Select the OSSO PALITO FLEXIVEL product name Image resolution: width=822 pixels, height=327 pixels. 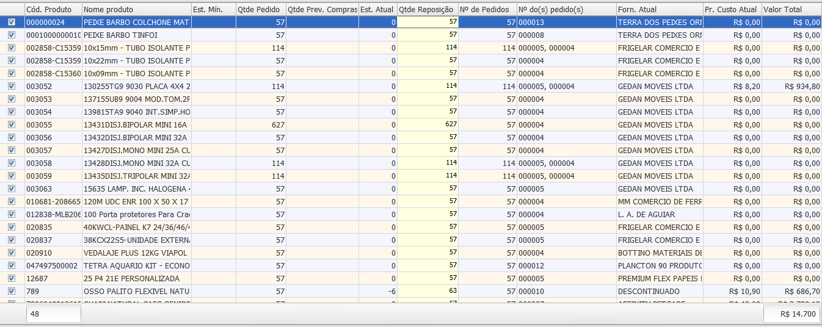pyautogui.click(x=136, y=291)
